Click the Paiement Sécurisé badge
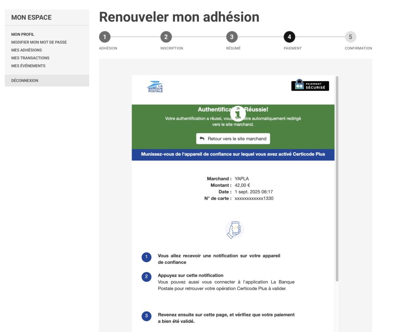Image resolution: width=408 pixels, height=332 pixels. pos(310,85)
